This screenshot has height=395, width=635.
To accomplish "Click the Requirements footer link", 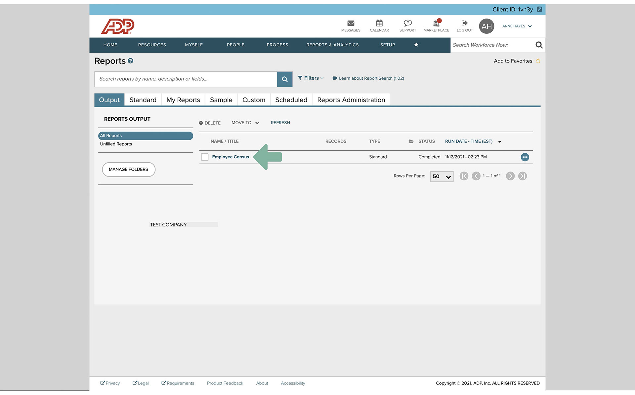I will (178, 383).
